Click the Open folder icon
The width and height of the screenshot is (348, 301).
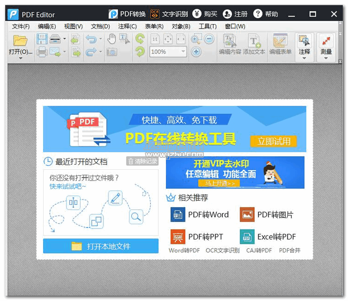pyautogui.click(x=20, y=40)
